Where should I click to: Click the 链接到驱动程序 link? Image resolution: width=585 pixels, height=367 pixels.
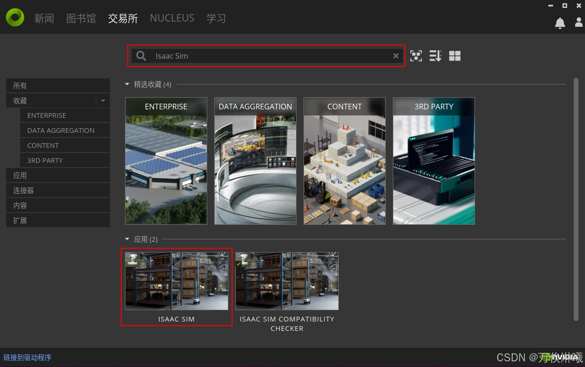click(x=27, y=358)
